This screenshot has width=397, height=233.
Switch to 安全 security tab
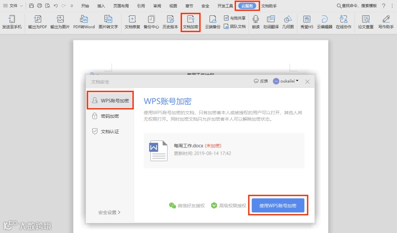click(x=205, y=6)
